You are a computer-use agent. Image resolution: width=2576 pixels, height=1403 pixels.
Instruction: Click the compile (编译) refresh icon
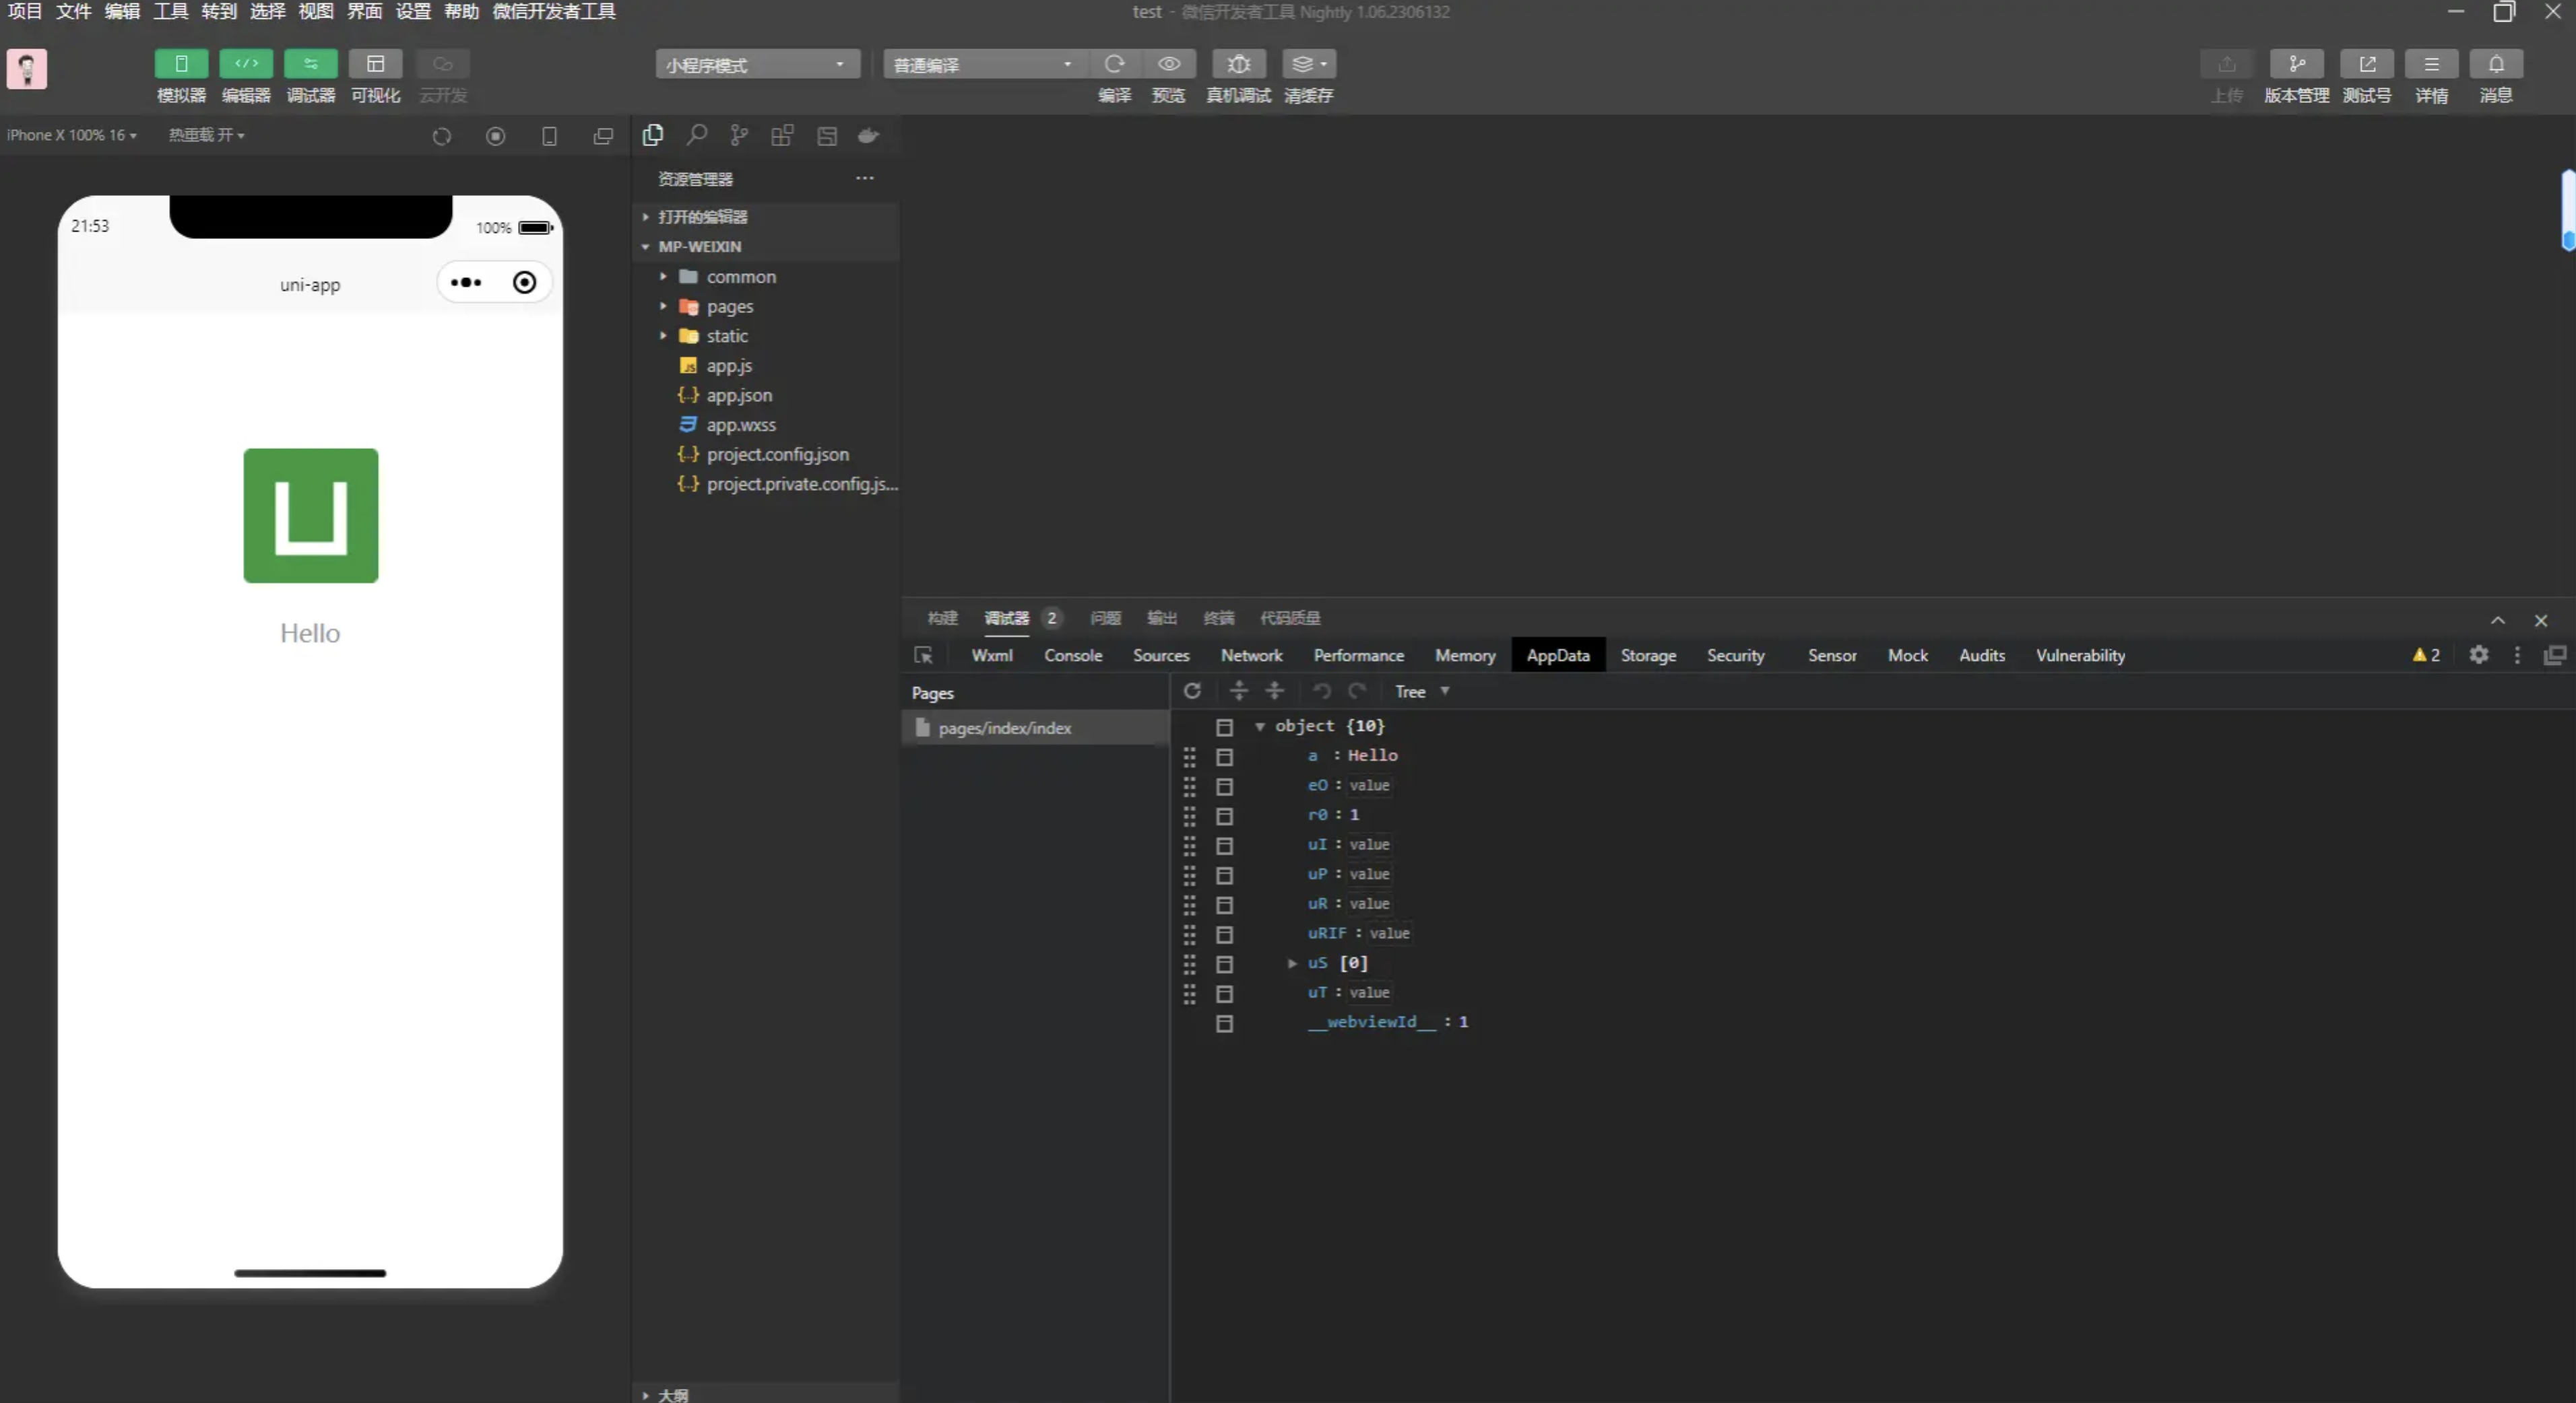tap(1114, 64)
